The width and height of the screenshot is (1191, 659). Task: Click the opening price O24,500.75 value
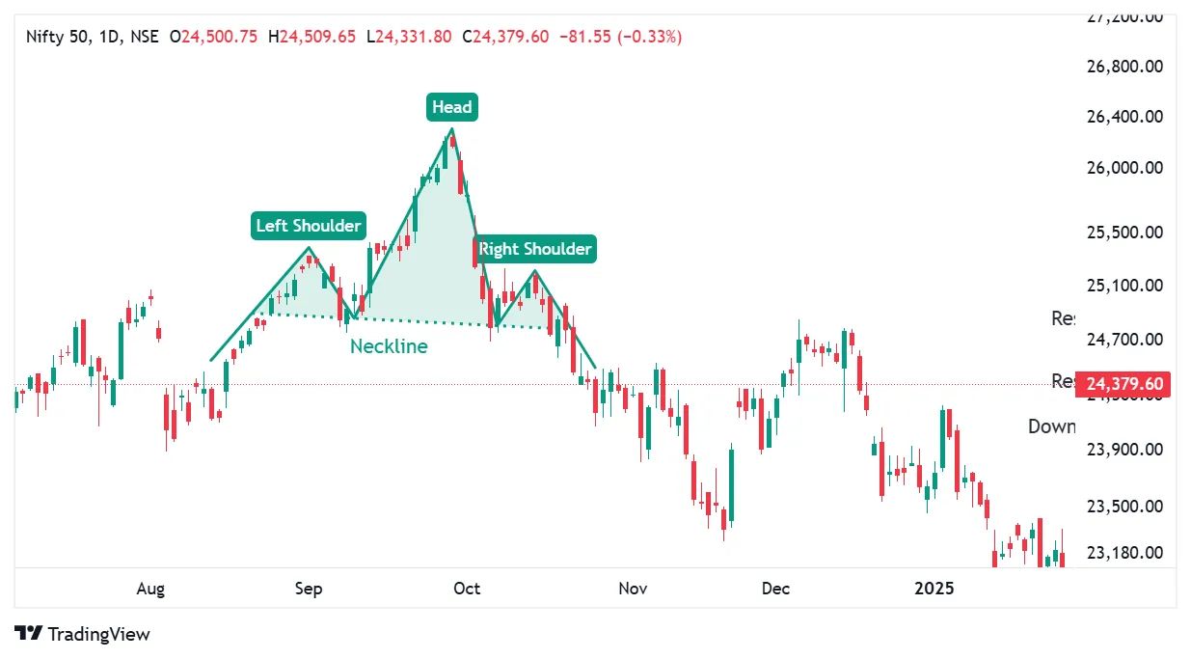(x=213, y=37)
